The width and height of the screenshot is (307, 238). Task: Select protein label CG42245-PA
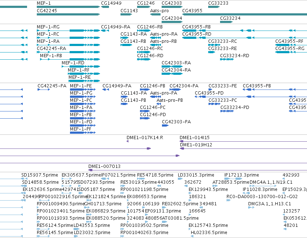coord(52,86)
